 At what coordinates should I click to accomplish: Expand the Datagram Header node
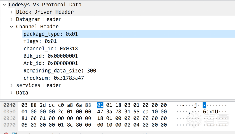pyautogui.click(x=11, y=19)
